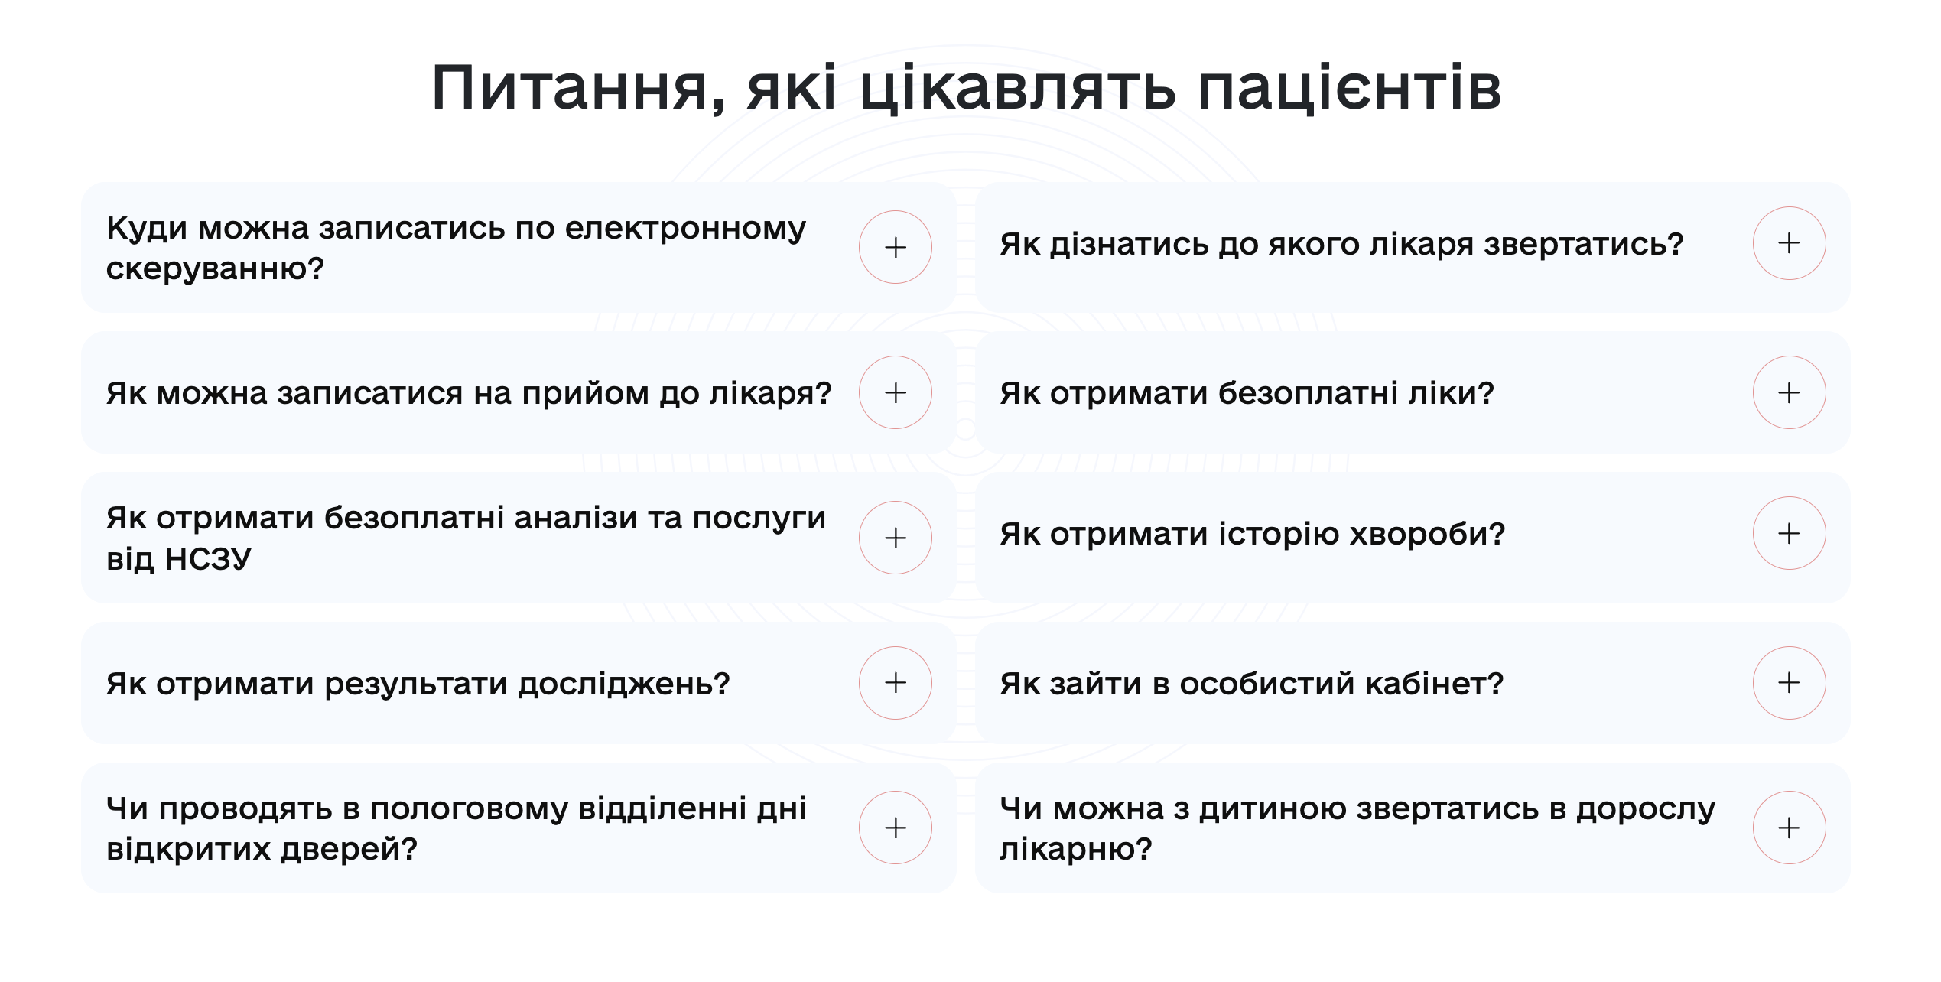Click plus icon beside 'Як отримати результати досліджень?'
The height and width of the screenshot is (982, 1941).
895,682
